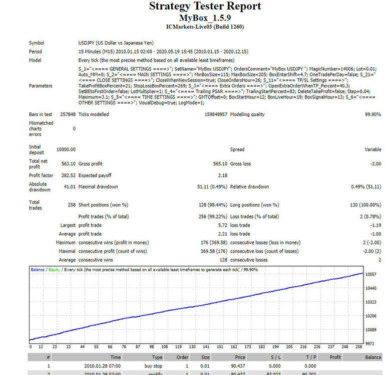Click the buy stop cell in row 1

tap(153, 366)
